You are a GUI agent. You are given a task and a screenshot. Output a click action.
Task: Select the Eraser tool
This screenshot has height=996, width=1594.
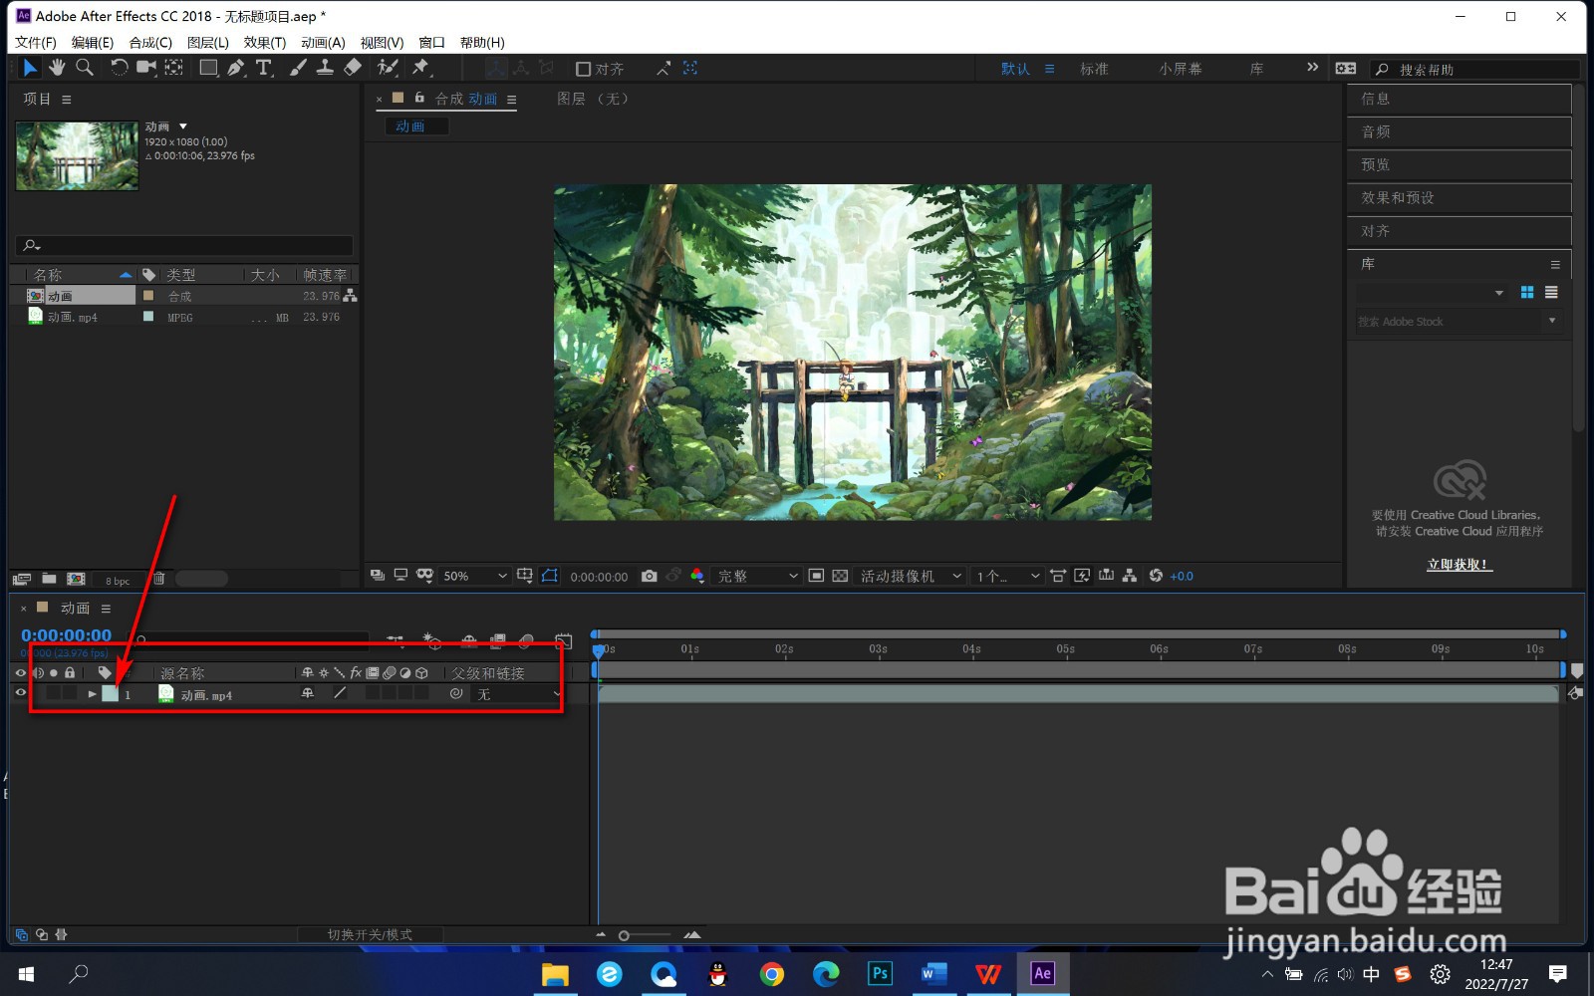353,68
